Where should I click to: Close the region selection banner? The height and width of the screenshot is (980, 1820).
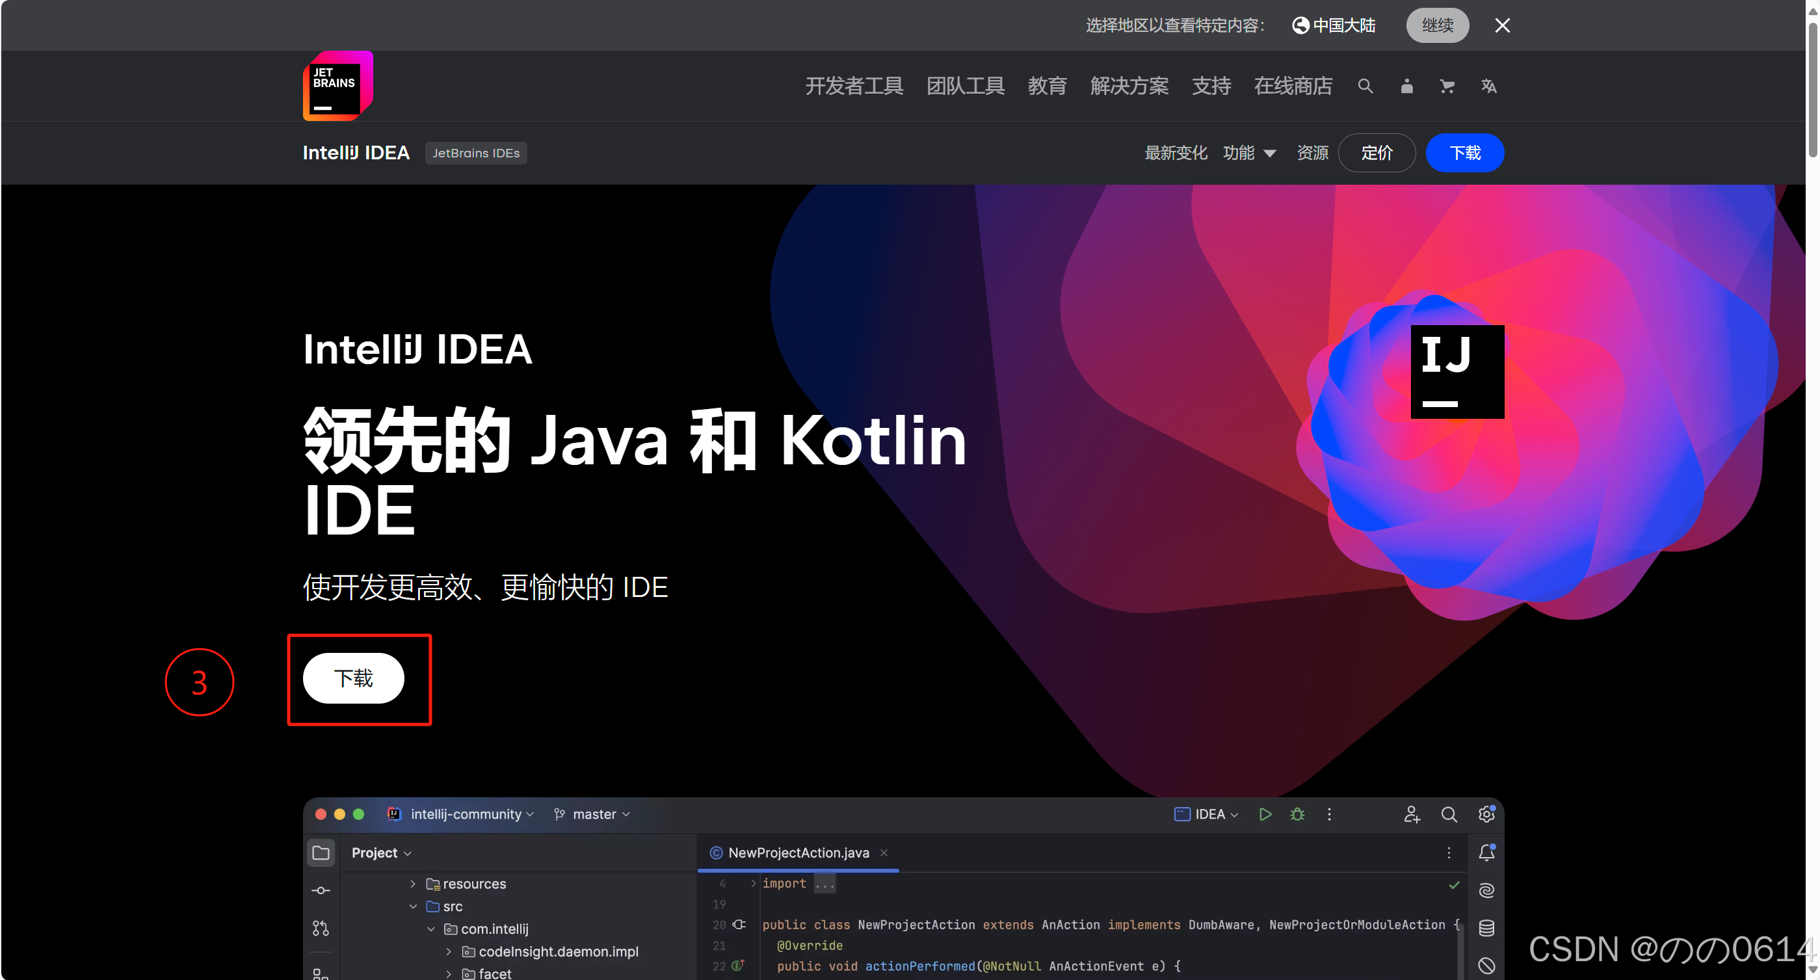point(1502,25)
